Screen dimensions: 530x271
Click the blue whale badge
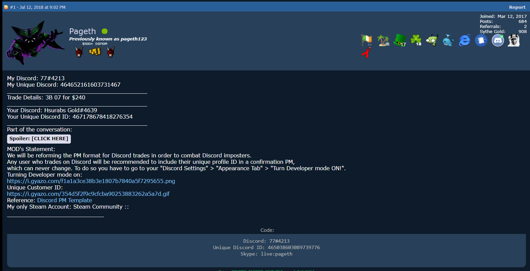pos(448,40)
